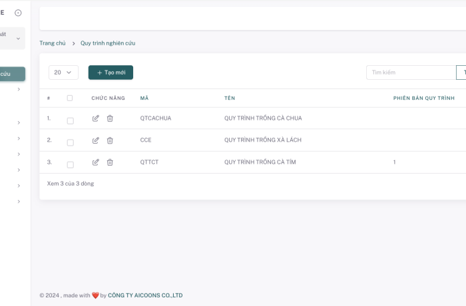Viewport: 466px width, 306px height.
Task: Sort by the MÃ column header
Action: 144,98
